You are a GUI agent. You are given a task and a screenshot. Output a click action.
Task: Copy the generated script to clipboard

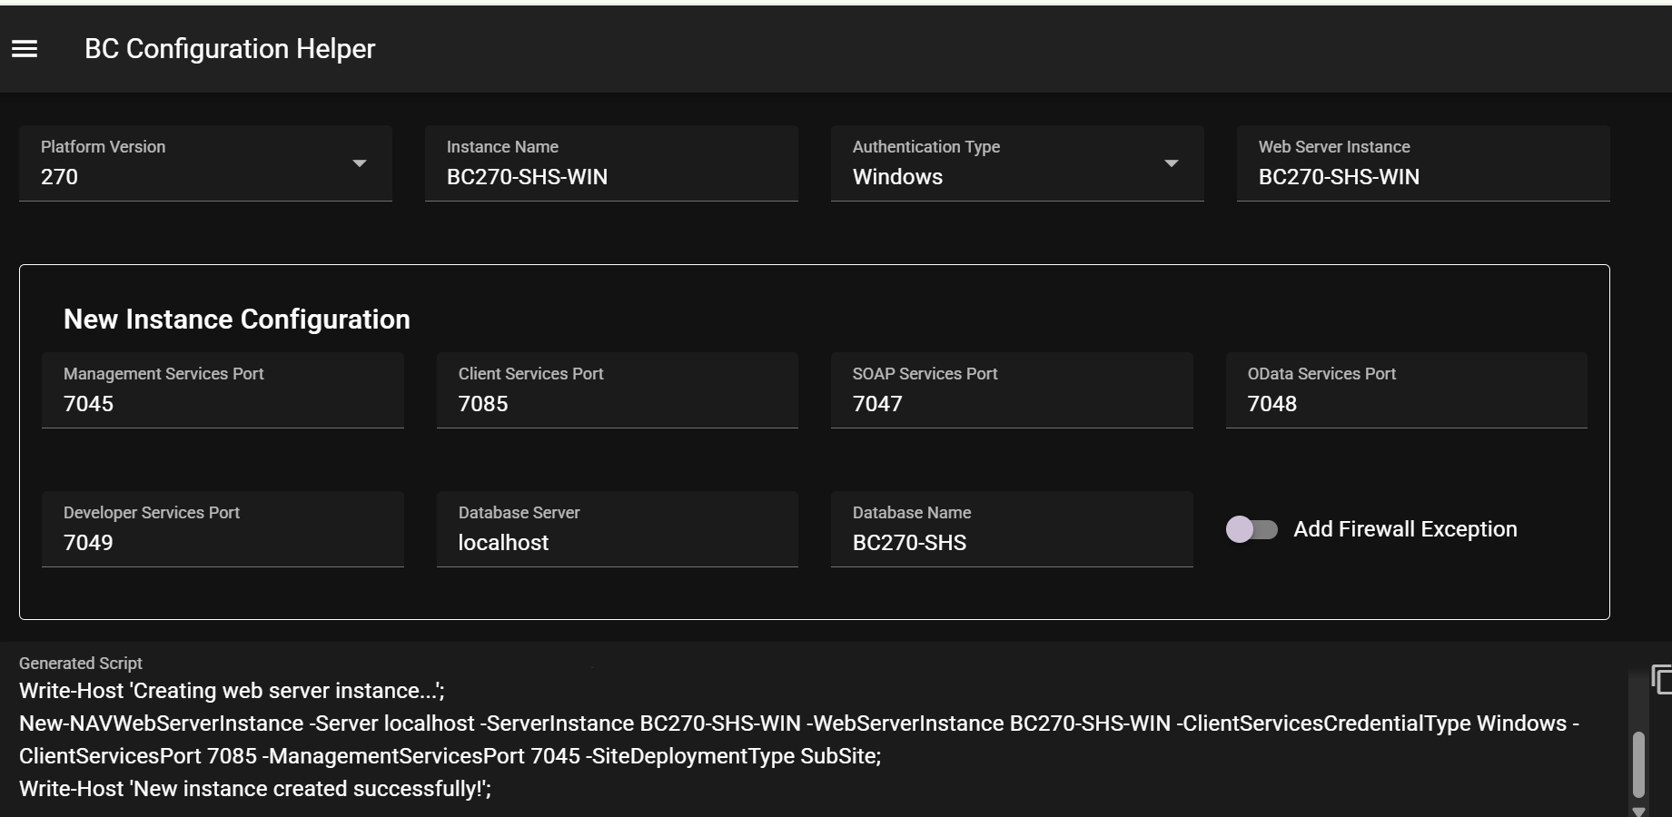tap(1661, 679)
